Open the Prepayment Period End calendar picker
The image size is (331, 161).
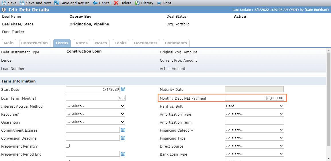tap(123, 154)
